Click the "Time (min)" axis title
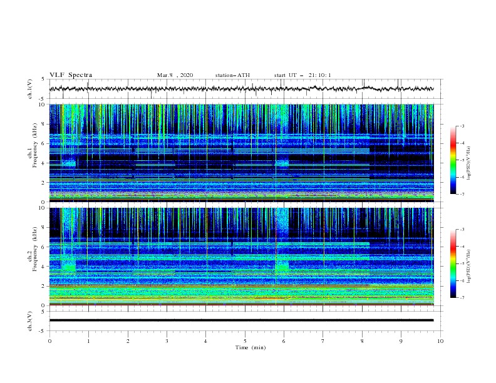496x383 pixels. tap(251, 347)
